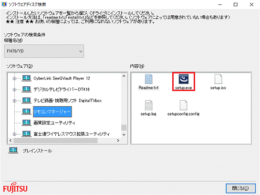Viewport: 260px width, 195px height.
Task: Select 富士通ワイヤレスマウス拡張ユーティリティ entry
Action: click(x=72, y=134)
